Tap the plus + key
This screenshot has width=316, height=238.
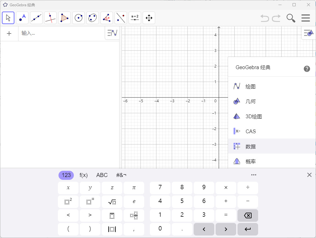[x=226, y=201]
